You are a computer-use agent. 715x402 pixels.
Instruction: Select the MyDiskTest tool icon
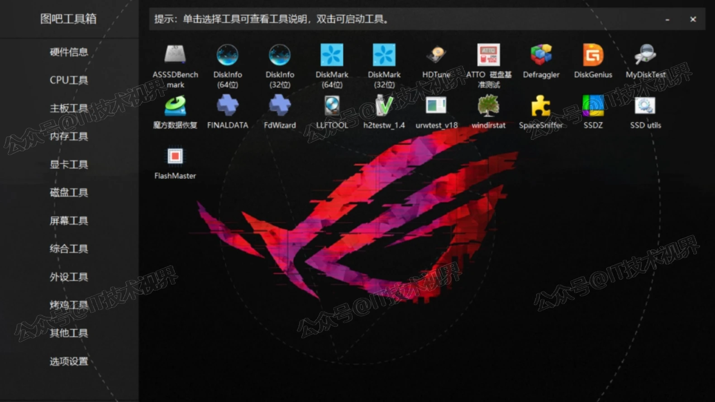[x=645, y=55]
